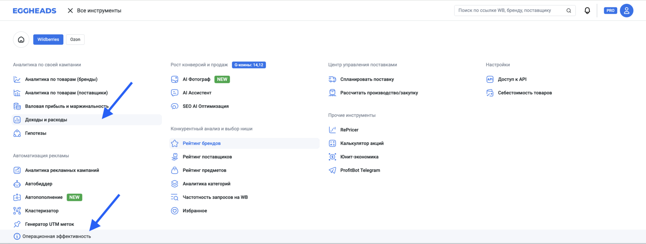The image size is (646, 244).
Task: Click the Доступ к API icon
Action: (490, 79)
